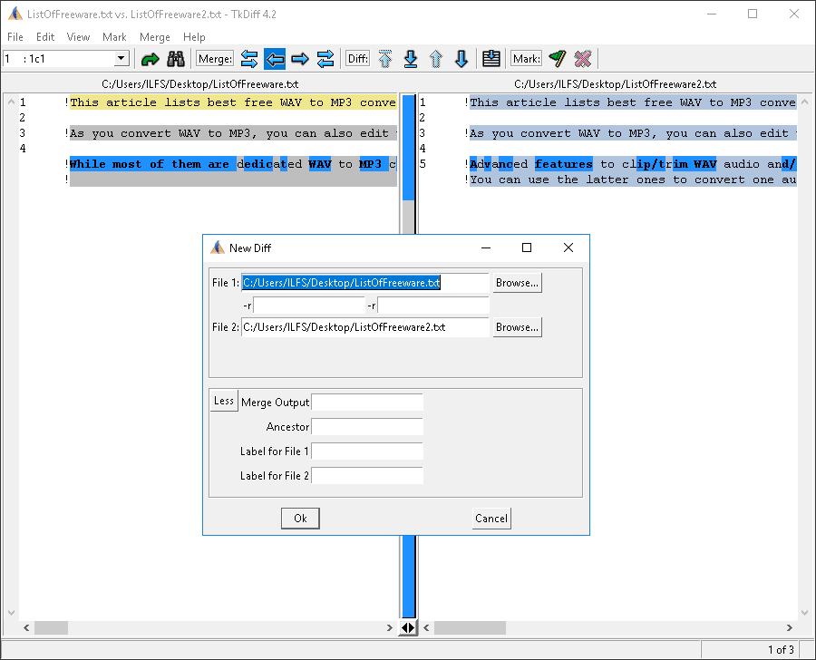
Task: Click the '1 of 3' status indicator
Action: pyautogui.click(x=781, y=650)
